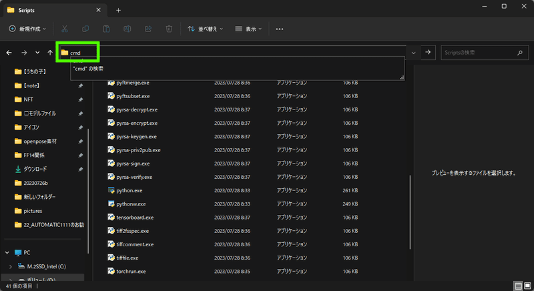Click the Delete trash can icon
Image resolution: width=534 pixels, height=291 pixels.
tap(169, 29)
